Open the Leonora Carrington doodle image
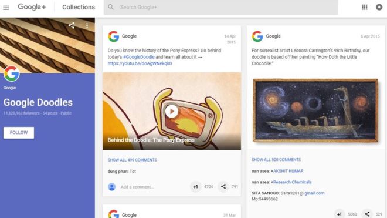387x218 pixels. [315, 110]
